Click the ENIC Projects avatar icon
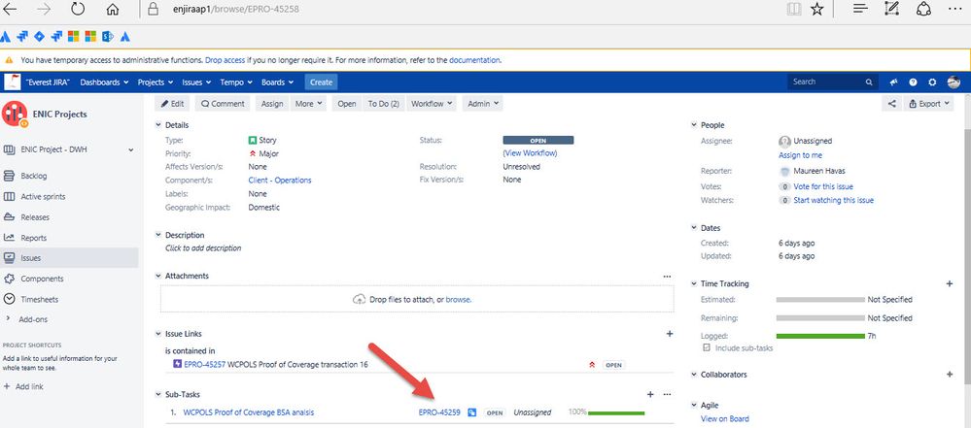This screenshot has height=428, width=971. coord(15,115)
